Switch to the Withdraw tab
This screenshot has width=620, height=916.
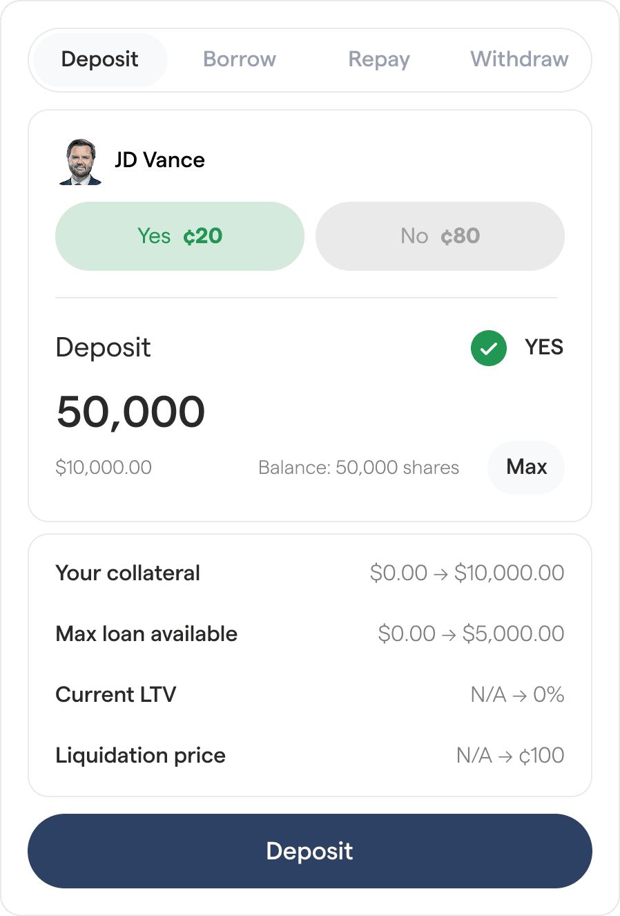(519, 59)
